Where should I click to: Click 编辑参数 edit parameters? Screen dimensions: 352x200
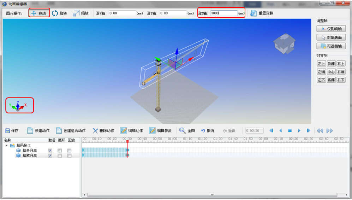[160, 131]
